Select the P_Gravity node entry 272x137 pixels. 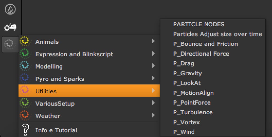187,73
